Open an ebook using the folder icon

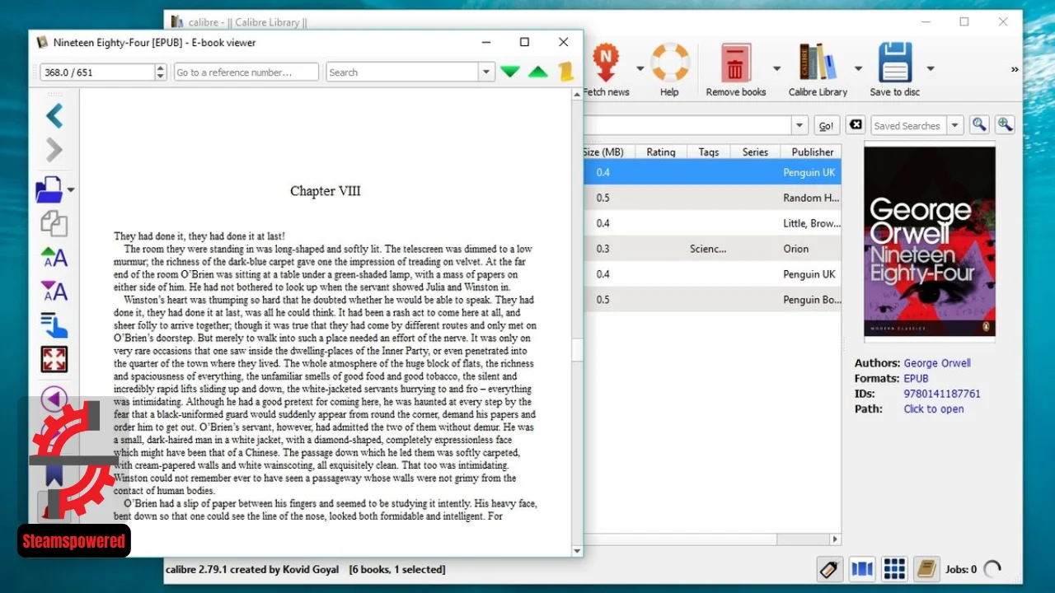49,189
